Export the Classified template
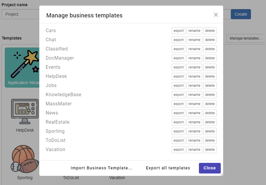266x185 pixels. click(179, 49)
